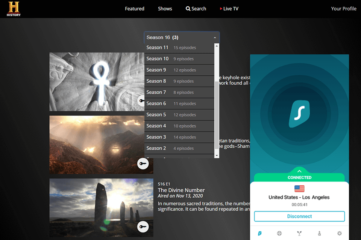Click the season list scroll-up arrow
This screenshot has height=240, width=361.
pos(217,46)
